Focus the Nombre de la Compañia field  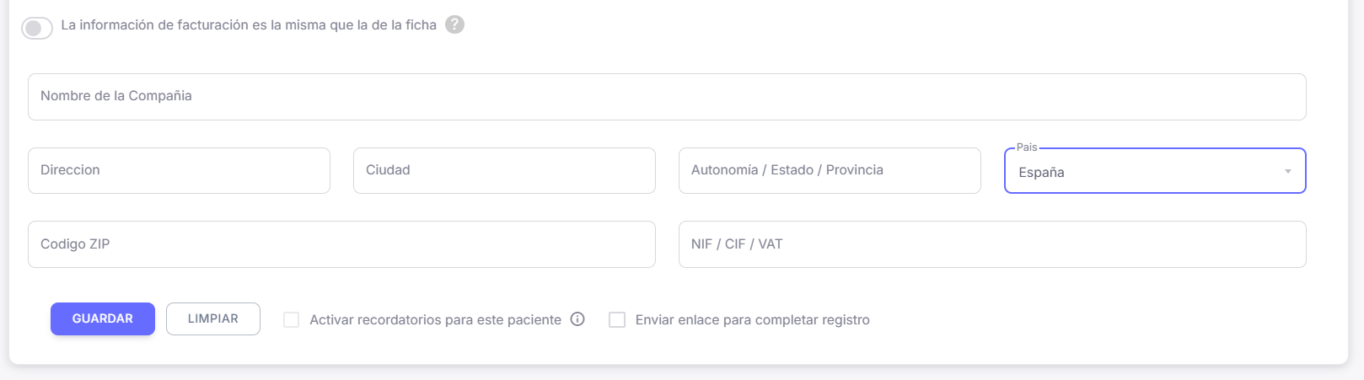point(666,97)
